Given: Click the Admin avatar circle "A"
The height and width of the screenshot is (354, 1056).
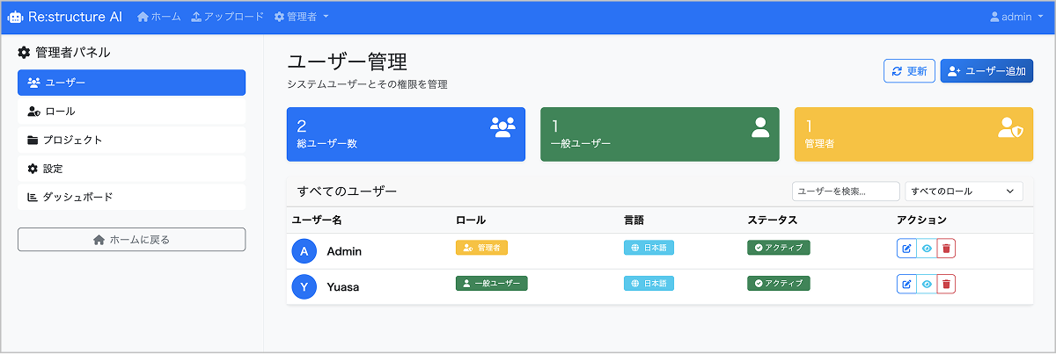Looking at the screenshot, I should (x=304, y=251).
